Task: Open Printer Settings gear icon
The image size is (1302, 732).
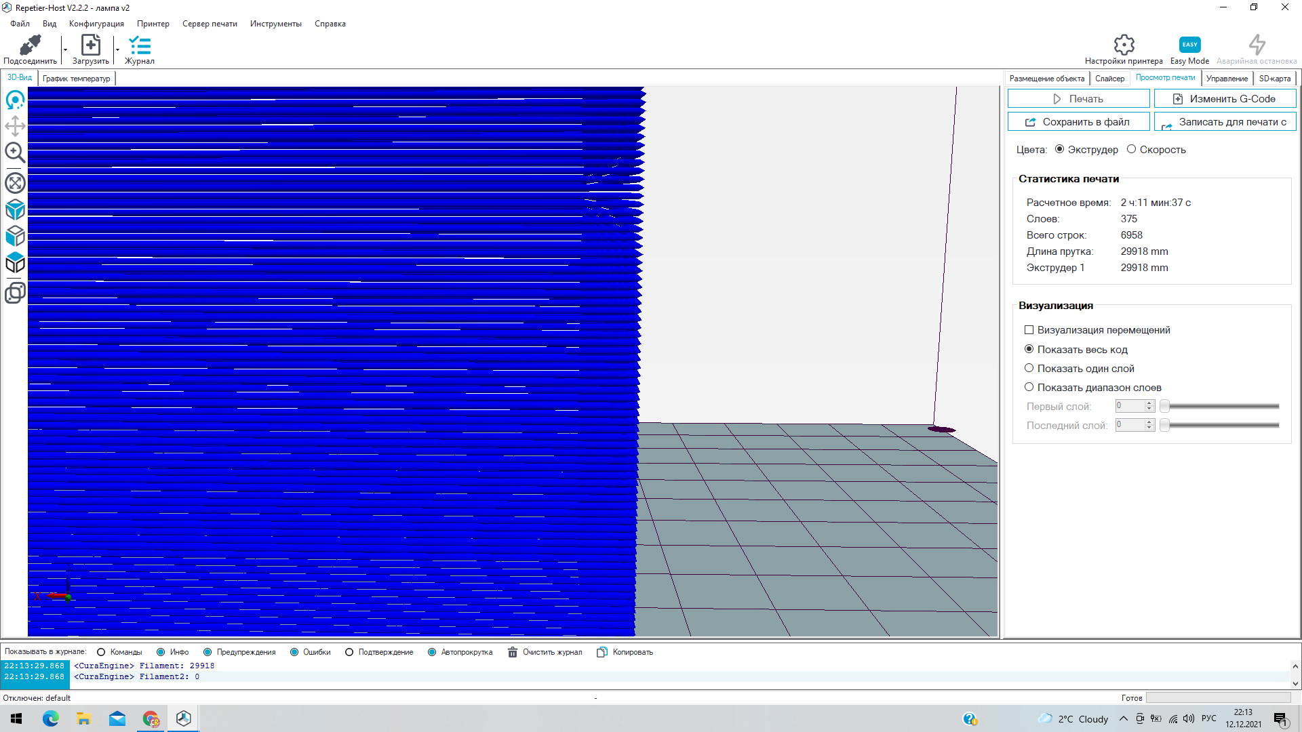Action: (x=1124, y=45)
